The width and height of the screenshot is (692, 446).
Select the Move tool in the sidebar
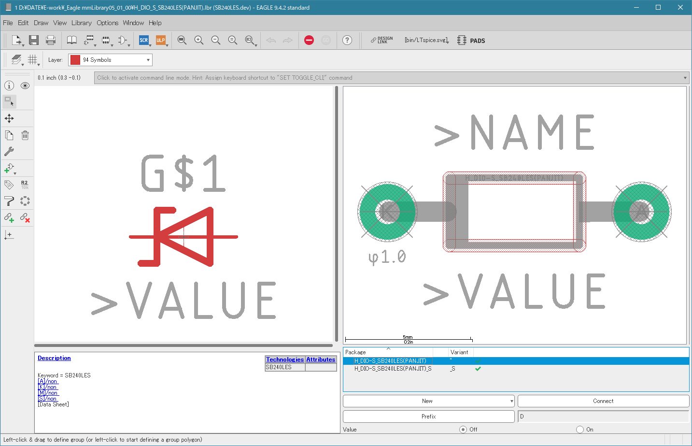click(x=9, y=118)
